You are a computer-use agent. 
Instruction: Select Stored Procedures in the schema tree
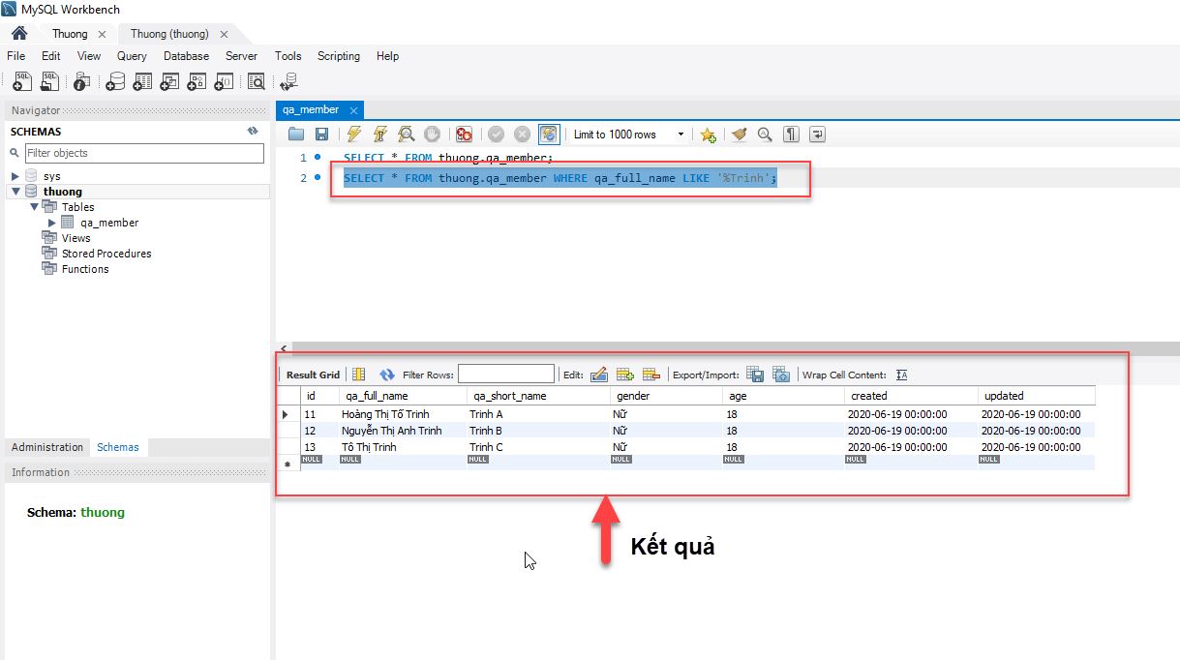106,254
